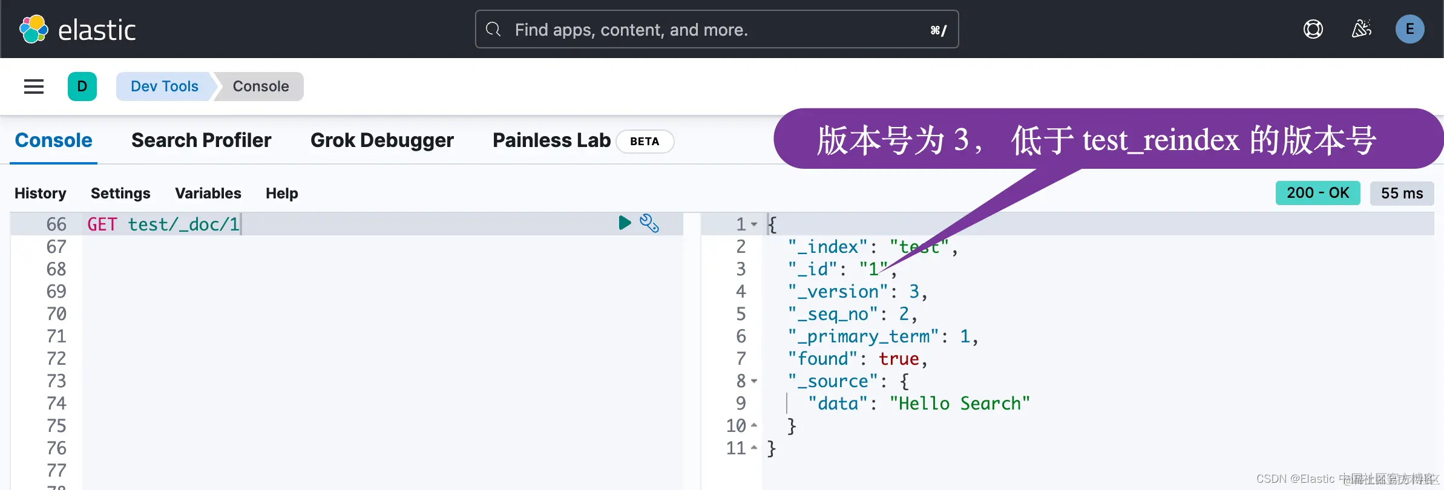Click editor line number 74
The width and height of the screenshot is (1444, 490).
pyautogui.click(x=56, y=403)
